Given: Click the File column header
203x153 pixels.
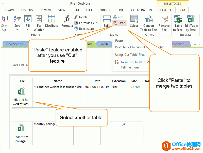Looking at the screenshot, I should pos(22,81).
